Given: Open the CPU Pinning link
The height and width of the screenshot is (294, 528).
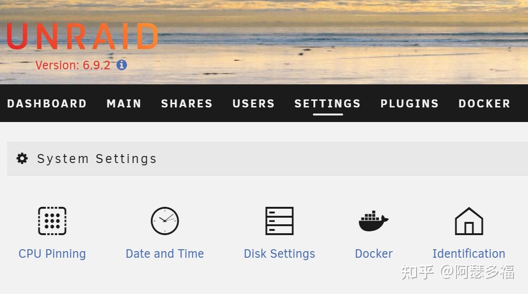Looking at the screenshot, I should [x=52, y=253].
